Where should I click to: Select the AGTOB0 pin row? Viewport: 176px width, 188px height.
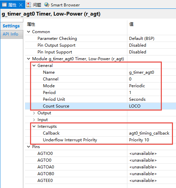[x=100, y=174]
